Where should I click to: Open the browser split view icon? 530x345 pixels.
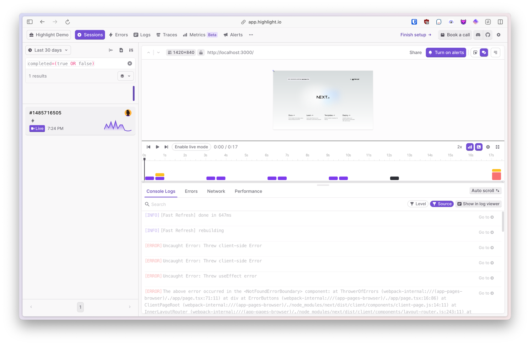coord(500,22)
